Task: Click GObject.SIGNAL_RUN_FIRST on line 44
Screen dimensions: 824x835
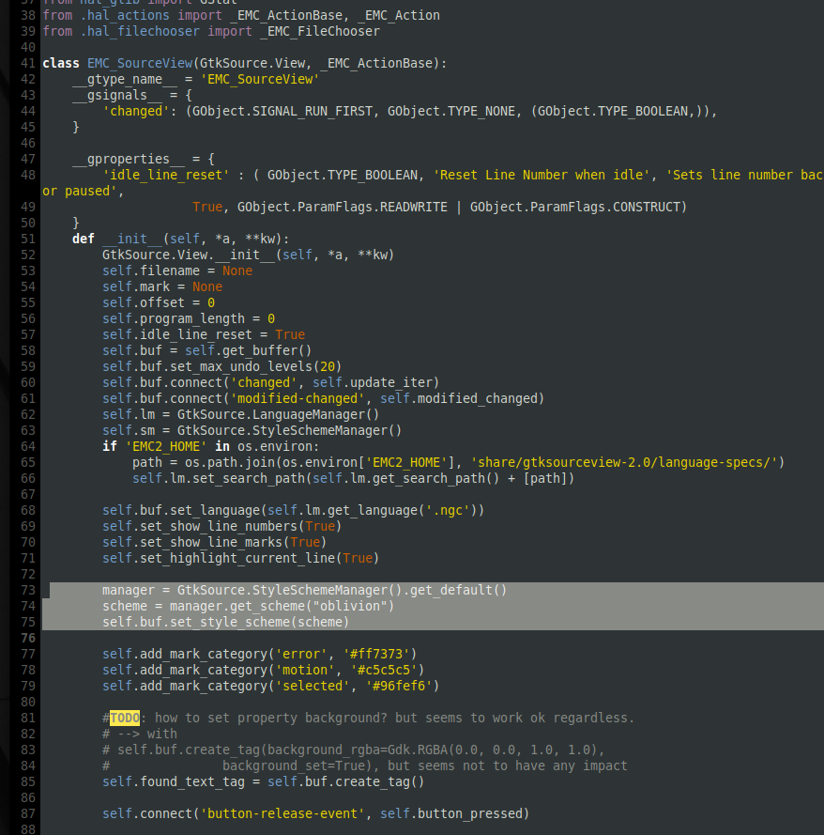Action: click(282, 111)
